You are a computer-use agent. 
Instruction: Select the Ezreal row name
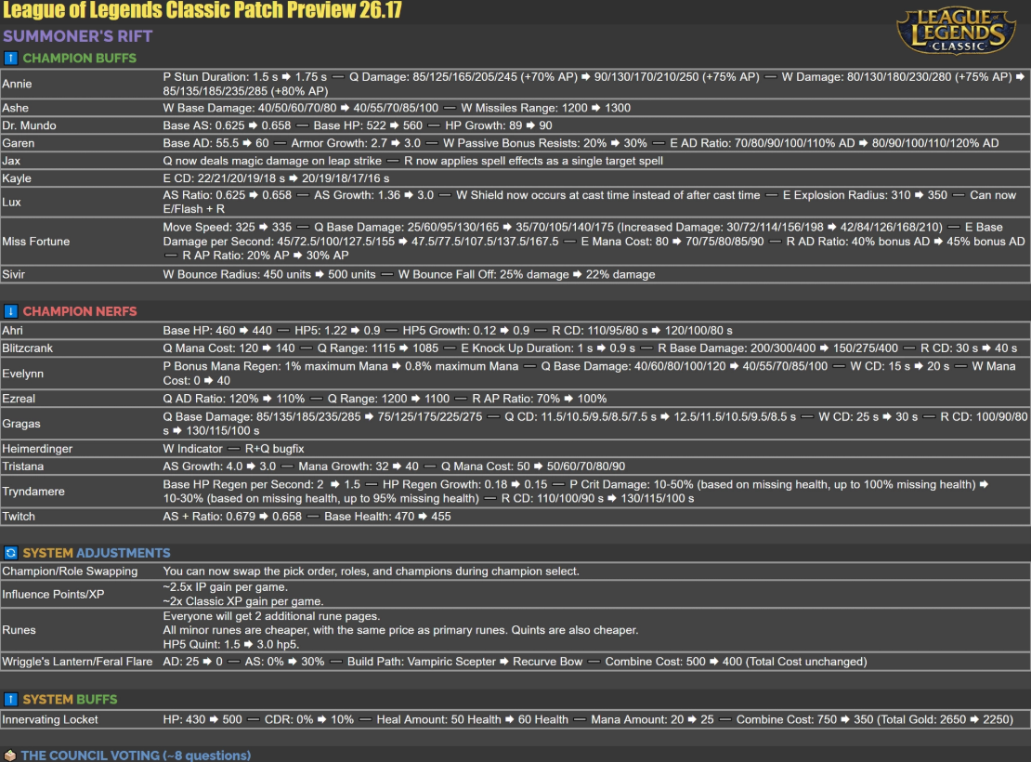(19, 399)
